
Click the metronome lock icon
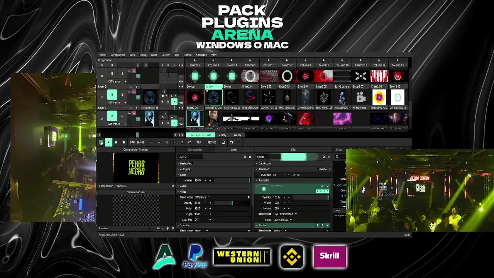[x=223, y=142]
